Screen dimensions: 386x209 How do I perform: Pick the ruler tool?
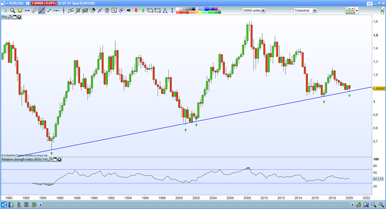pos(35,11)
